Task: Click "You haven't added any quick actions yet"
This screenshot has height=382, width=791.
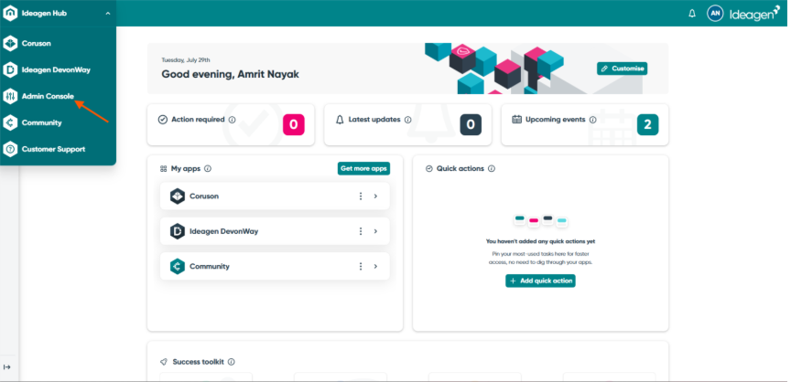Action: (540, 241)
